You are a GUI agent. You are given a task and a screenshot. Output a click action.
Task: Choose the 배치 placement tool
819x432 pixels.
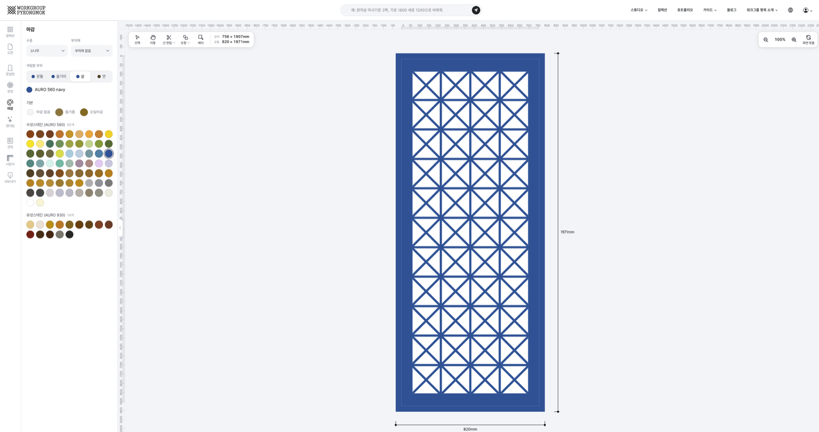click(x=200, y=39)
